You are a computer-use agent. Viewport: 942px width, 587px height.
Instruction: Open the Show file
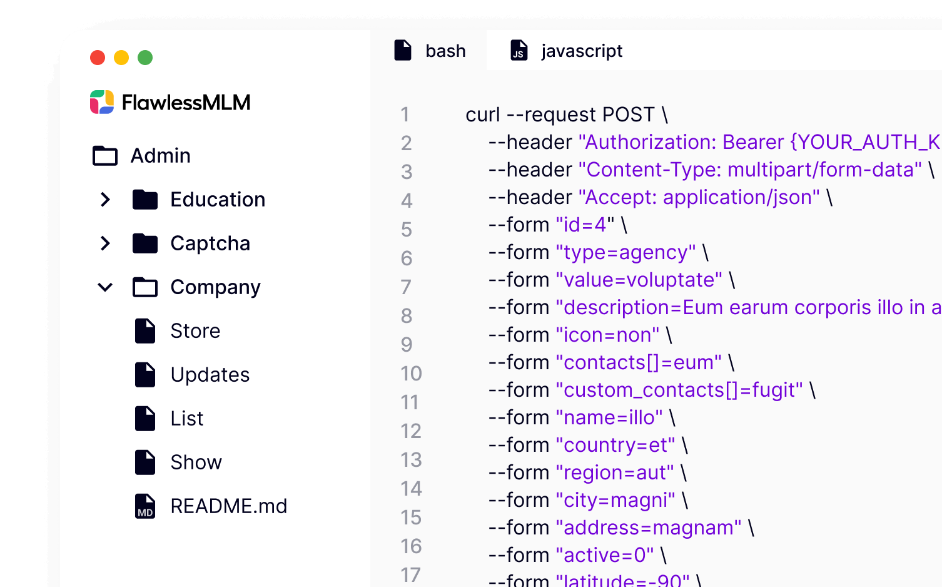[x=196, y=462]
